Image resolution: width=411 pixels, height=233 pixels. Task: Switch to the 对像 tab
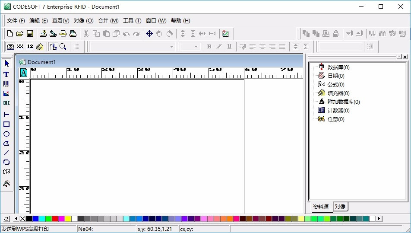[x=340, y=207]
